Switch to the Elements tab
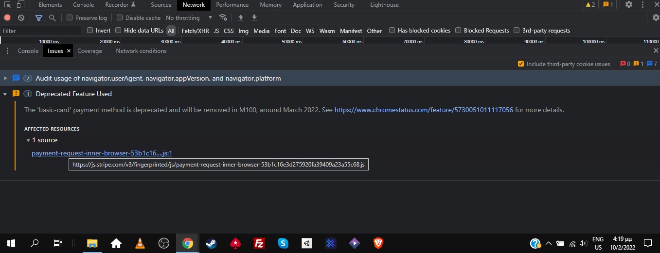 pyautogui.click(x=50, y=5)
